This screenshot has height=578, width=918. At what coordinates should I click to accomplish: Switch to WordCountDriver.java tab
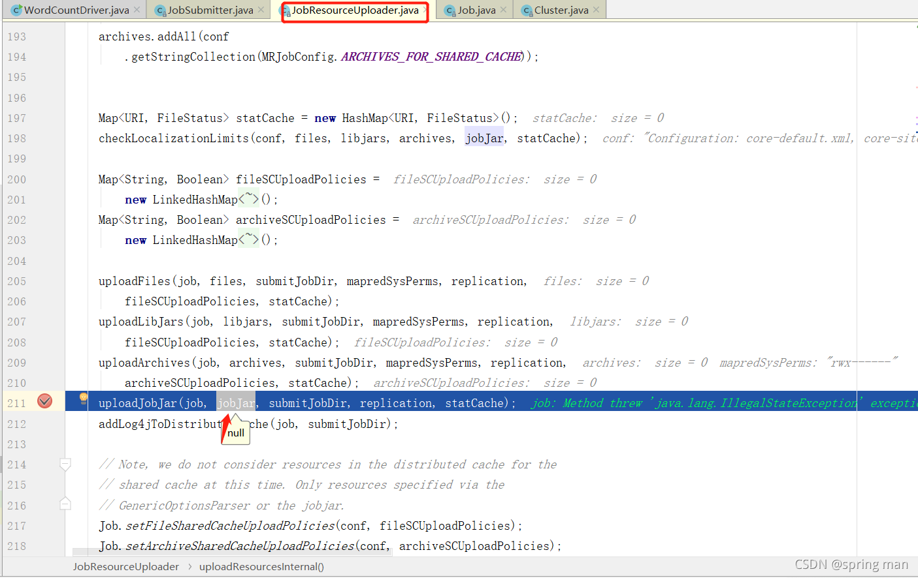pos(76,10)
